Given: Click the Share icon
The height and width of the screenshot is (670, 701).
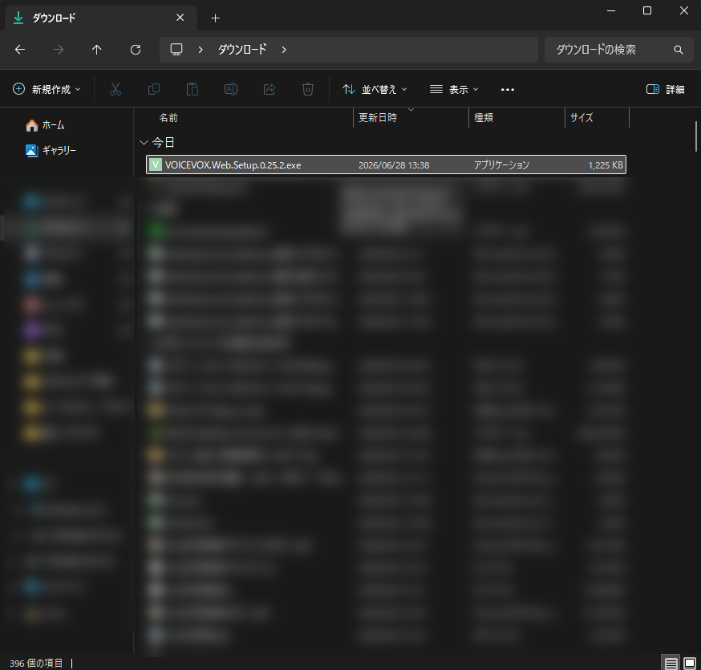Looking at the screenshot, I should (x=269, y=89).
